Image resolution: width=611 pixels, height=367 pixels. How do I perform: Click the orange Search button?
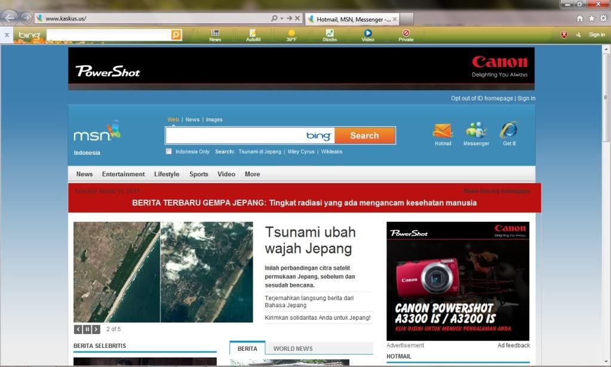coord(365,136)
